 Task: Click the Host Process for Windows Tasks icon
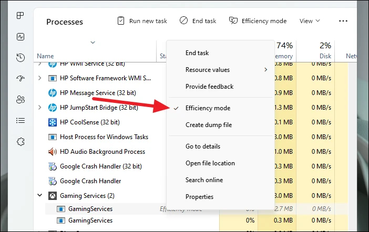(52, 137)
